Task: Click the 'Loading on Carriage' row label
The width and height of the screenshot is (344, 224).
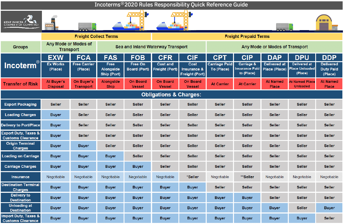Action: tap(20, 156)
